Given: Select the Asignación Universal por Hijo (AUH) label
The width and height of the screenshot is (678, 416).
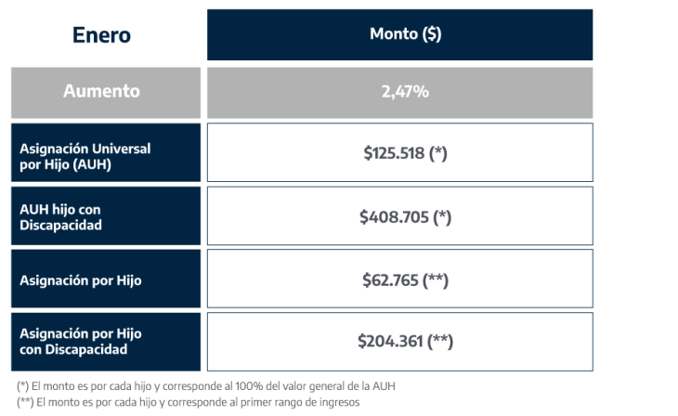Looking at the screenshot, I should pyautogui.click(x=85, y=155).
